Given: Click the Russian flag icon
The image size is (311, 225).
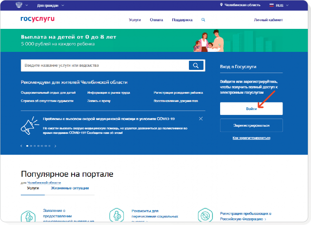Looking at the screenshot, I should (271, 5).
